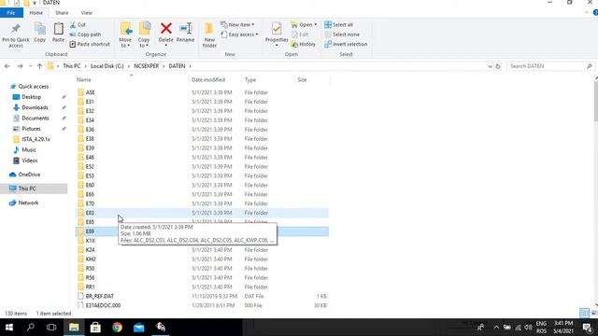Select the BR_REF.DAT file
Viewport: 598px width, 336px height.
[202, 297]
